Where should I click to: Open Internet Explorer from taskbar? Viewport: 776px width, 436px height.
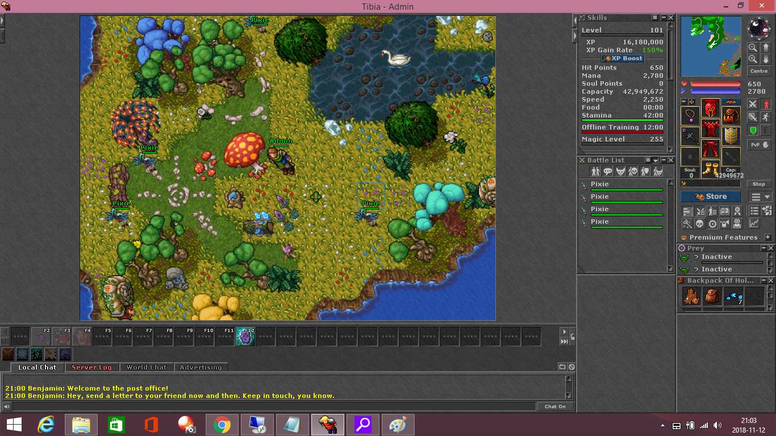point(46,425)
